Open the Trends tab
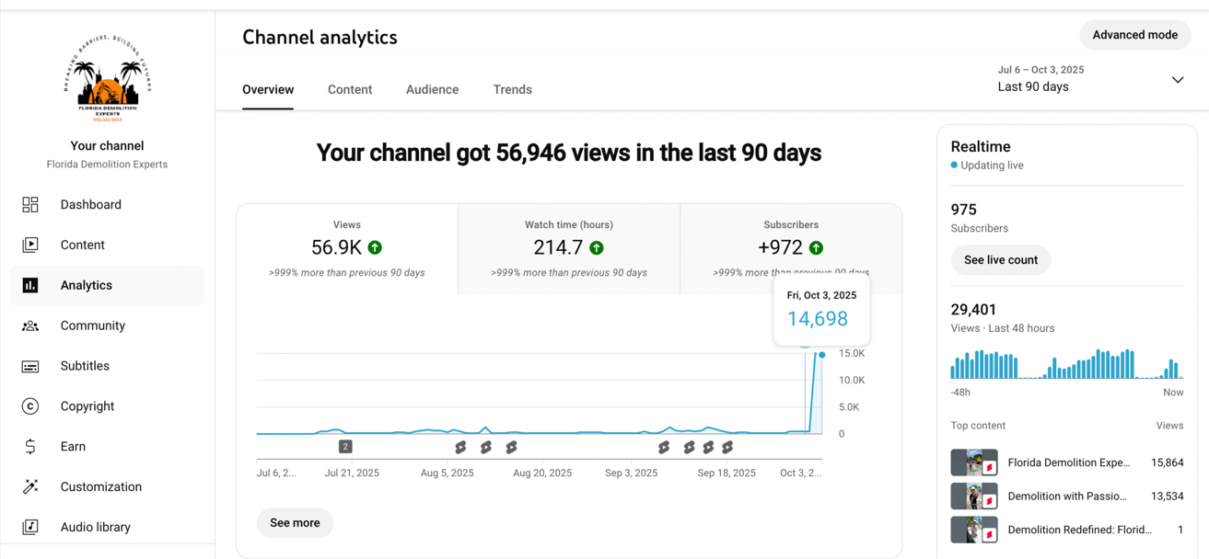1209x559 pixels. click(512, 90)
